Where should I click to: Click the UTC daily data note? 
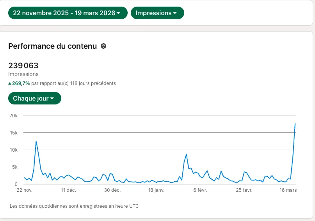pos(74,206)
